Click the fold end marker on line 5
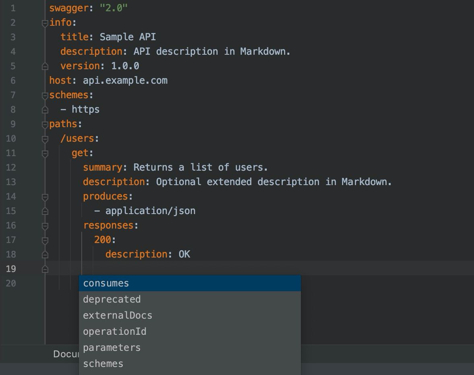Viewport: 474px width, 375px height. point(45,66)
